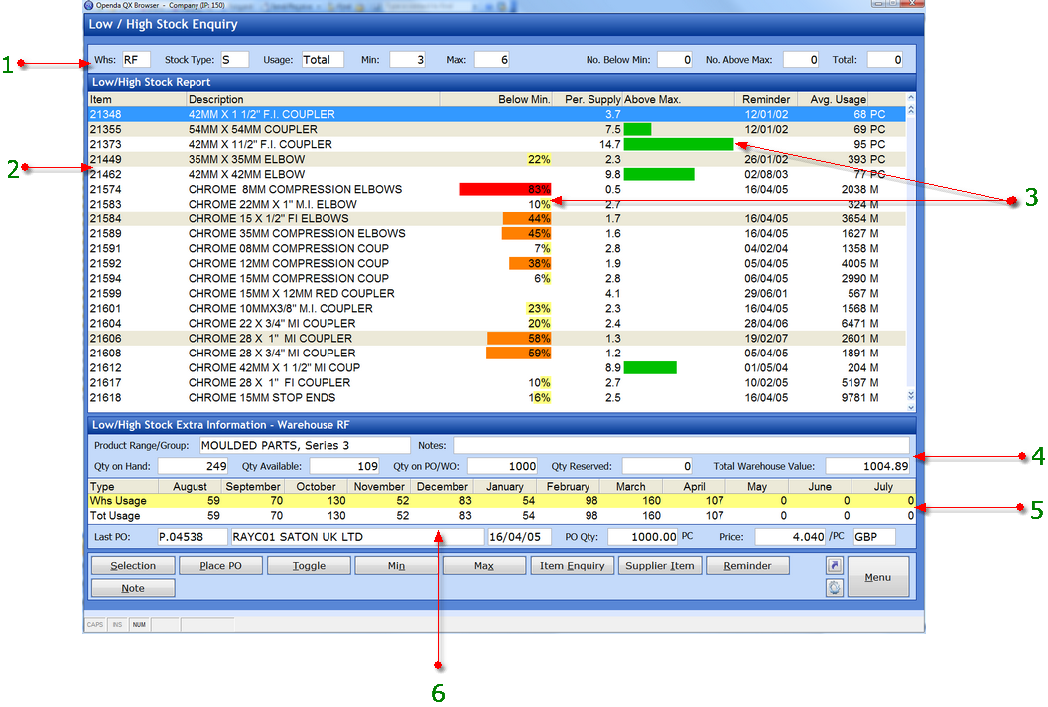Click the list double down-arrow page button
This screenshot has height=707, width=1048.
coord(910,395)
